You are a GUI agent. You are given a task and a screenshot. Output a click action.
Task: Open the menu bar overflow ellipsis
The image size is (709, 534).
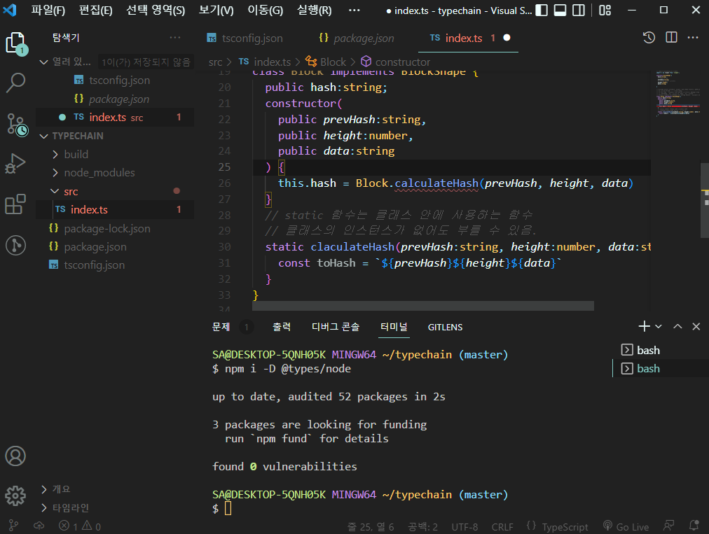[354, 10]
